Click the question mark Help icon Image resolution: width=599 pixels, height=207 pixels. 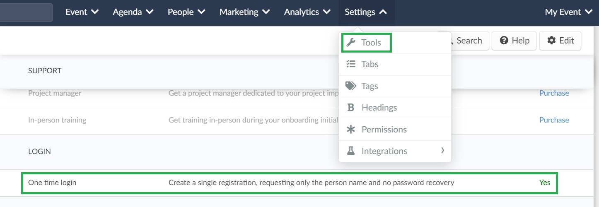coord(504,41)
